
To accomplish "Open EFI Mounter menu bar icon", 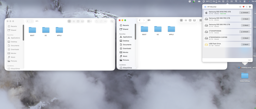I will click(x=227, y=1).
